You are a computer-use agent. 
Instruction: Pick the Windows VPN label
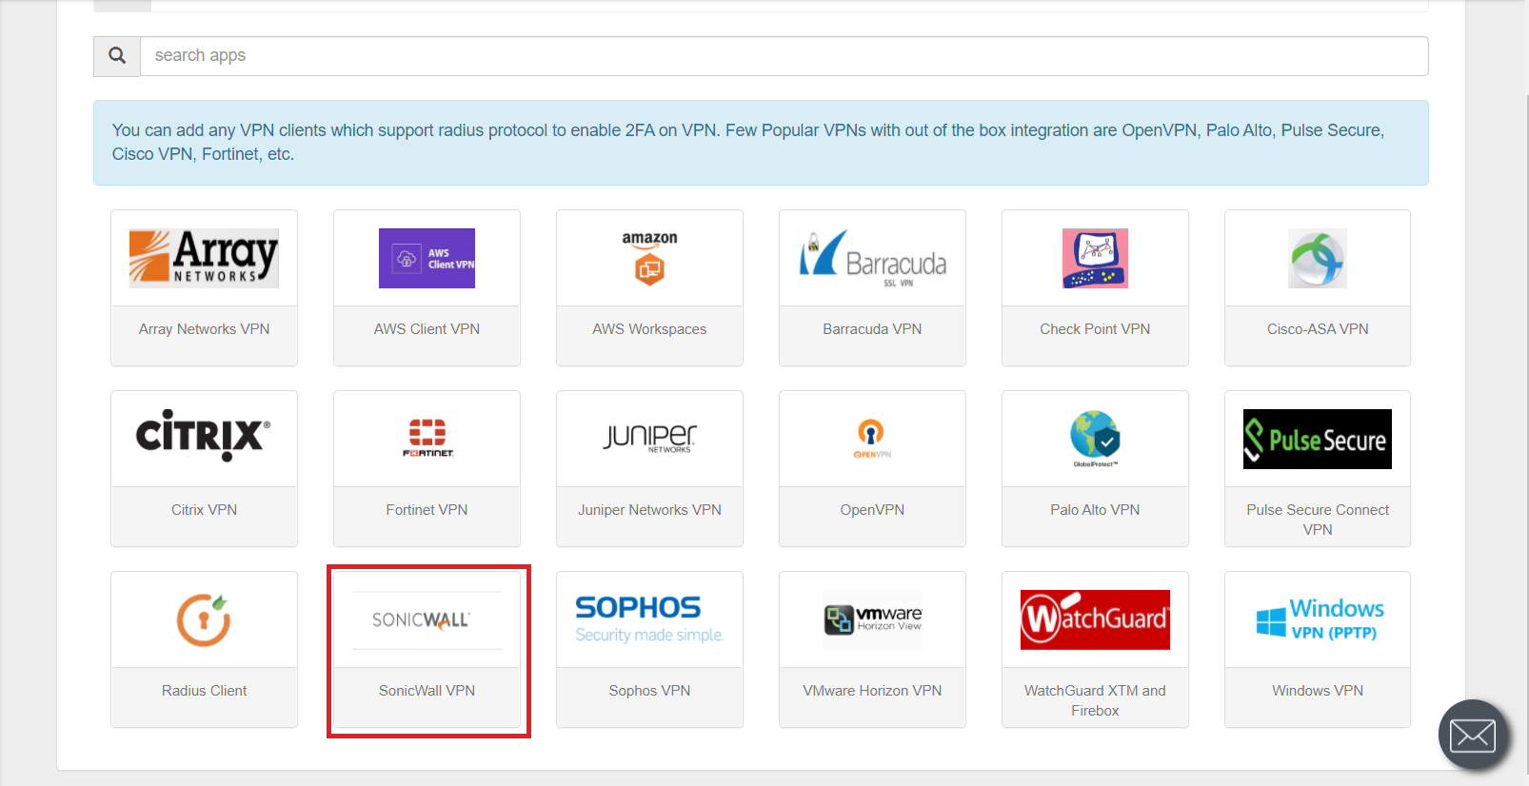[x=1318, y=691]
